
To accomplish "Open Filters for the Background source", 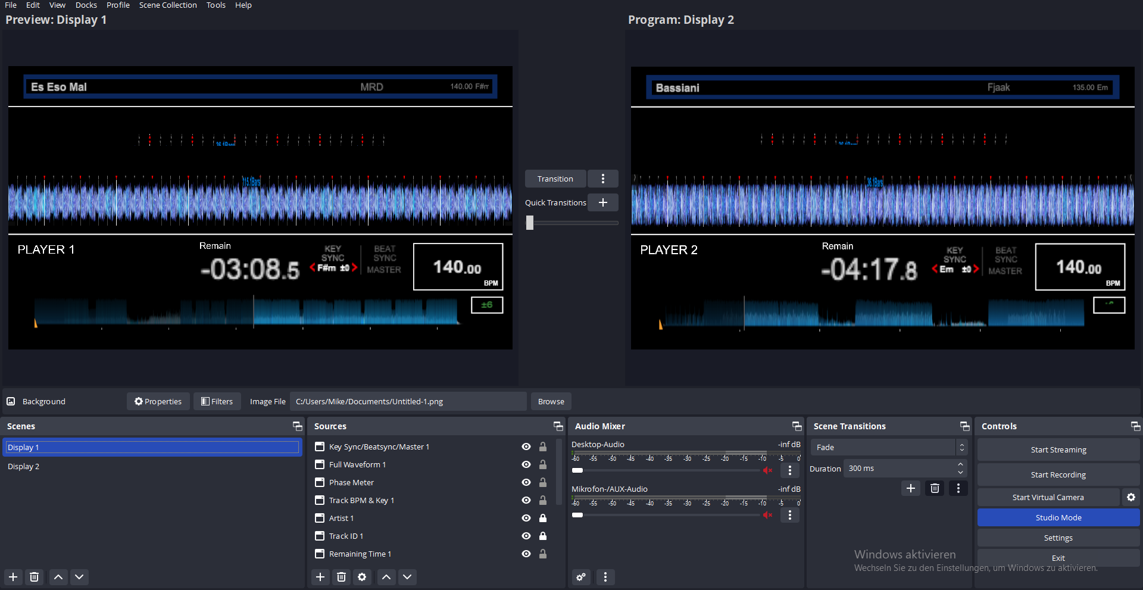I will click(x=217, y=401).
